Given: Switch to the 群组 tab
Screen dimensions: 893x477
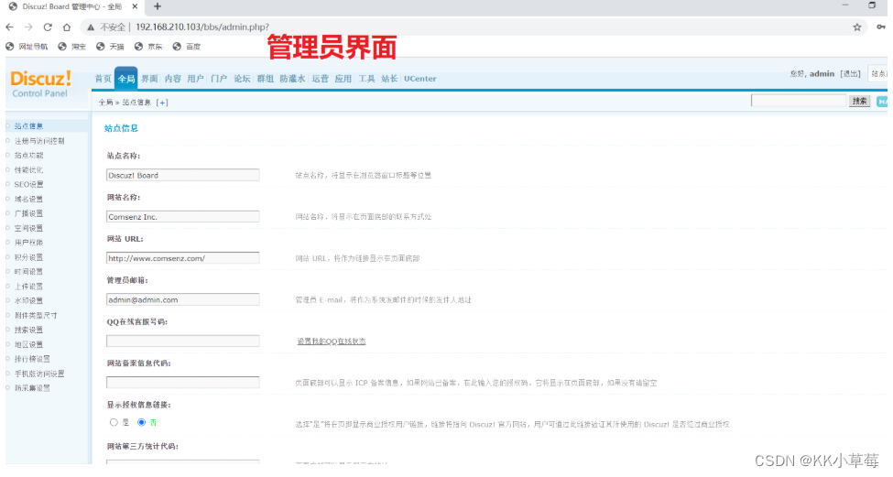Looking at the screenshot, I should [266, 79].
